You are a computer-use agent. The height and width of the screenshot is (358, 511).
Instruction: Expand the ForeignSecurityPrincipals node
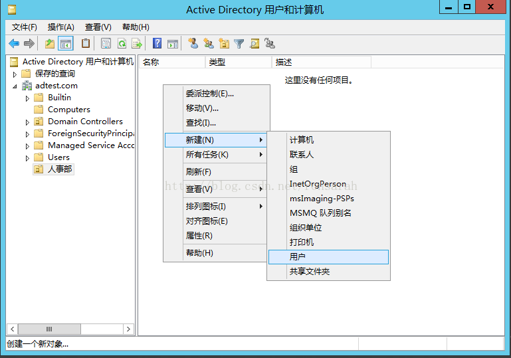click(27, 134)
